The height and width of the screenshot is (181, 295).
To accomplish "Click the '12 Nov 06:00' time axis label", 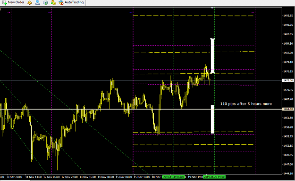I will coord(51,177).
